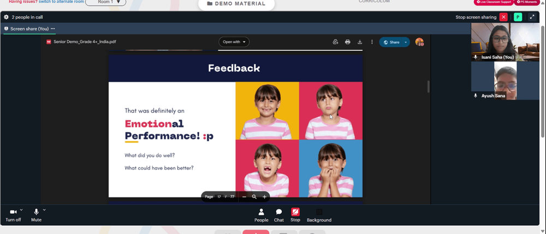Open the DEMO MATERIAL tab
546x234 pixels.
[236, 4]
